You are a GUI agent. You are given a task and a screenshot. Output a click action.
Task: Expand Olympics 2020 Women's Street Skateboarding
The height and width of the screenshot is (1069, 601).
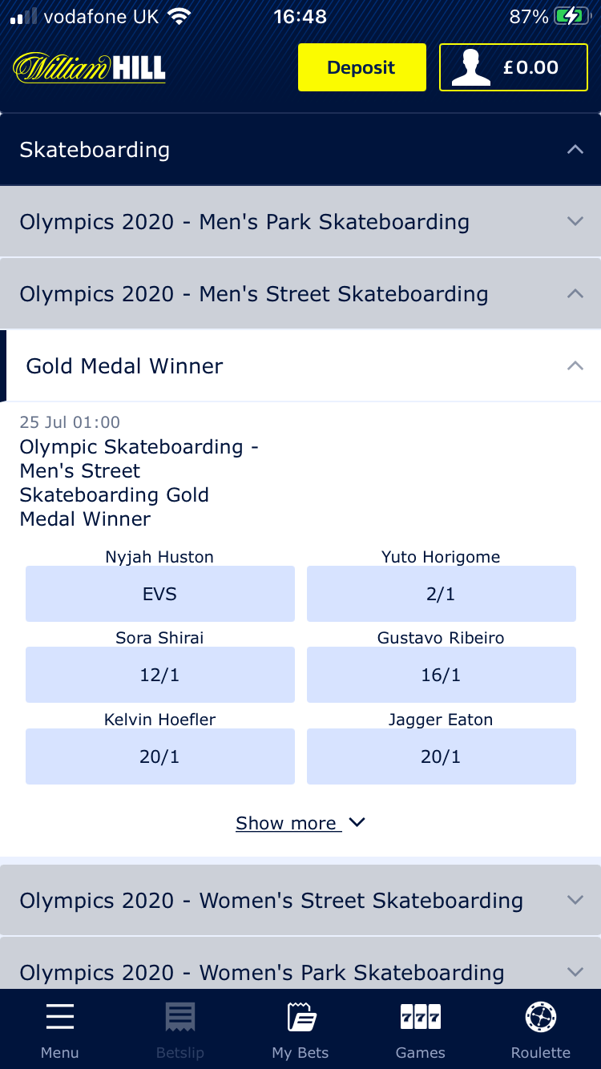pos(575,901)
